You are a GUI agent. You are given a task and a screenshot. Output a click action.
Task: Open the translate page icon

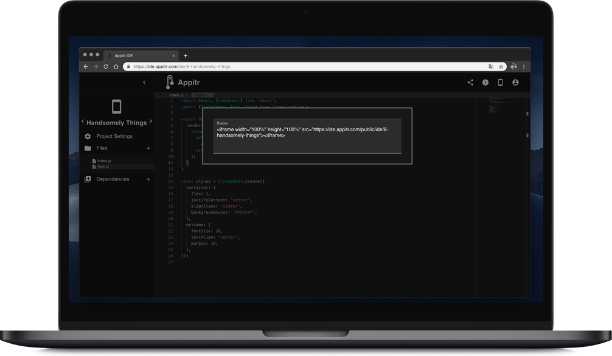pyautogui.click(x=490, y=67)
